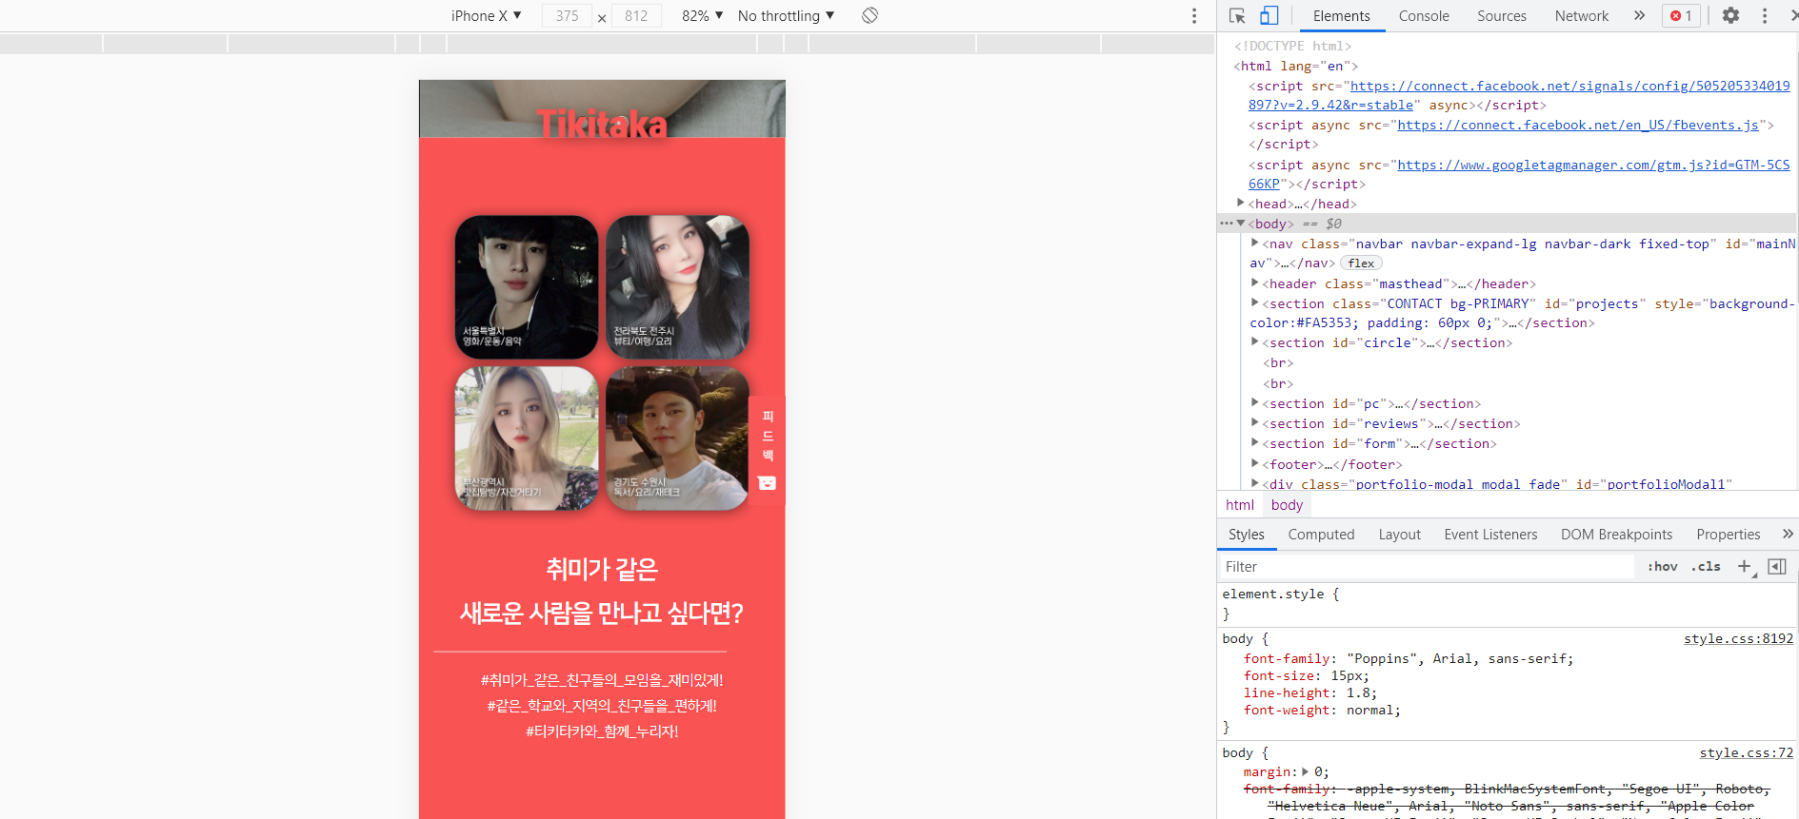Open DevTools settings gear
The height and width of the screenshot is (819, 1799).
click(1730, 15)
